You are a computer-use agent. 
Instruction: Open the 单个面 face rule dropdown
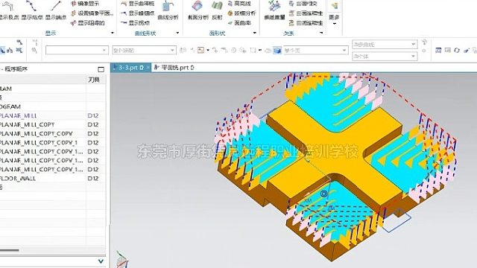click(x=315, y=50)
